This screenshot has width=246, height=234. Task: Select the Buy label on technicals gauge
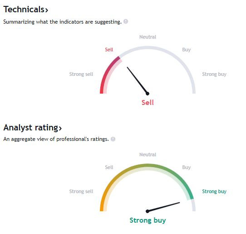[187, 50]
